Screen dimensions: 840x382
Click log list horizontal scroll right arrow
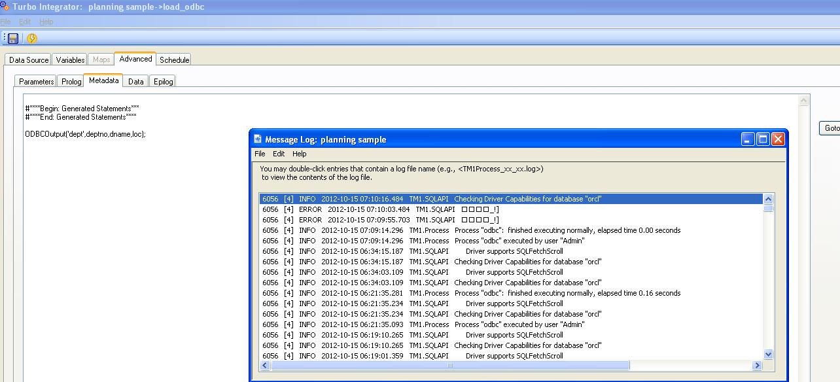coord(758,366)
